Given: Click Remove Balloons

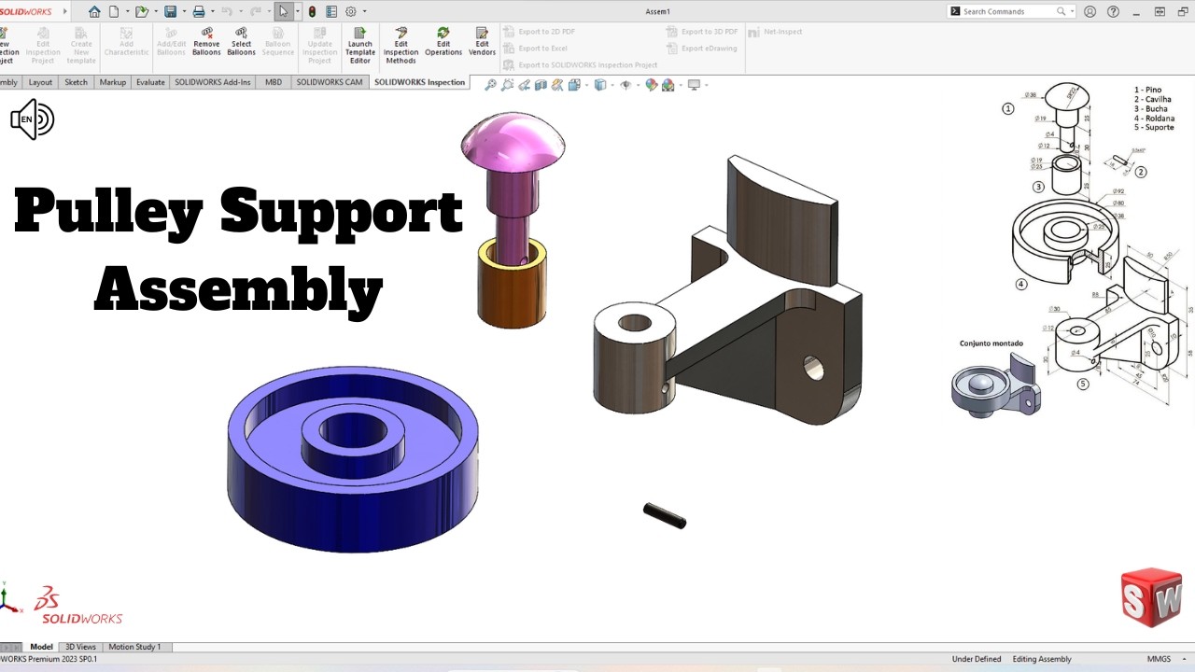Looking at the screenshot, I should pyautogui.click(x=206, y=42).
